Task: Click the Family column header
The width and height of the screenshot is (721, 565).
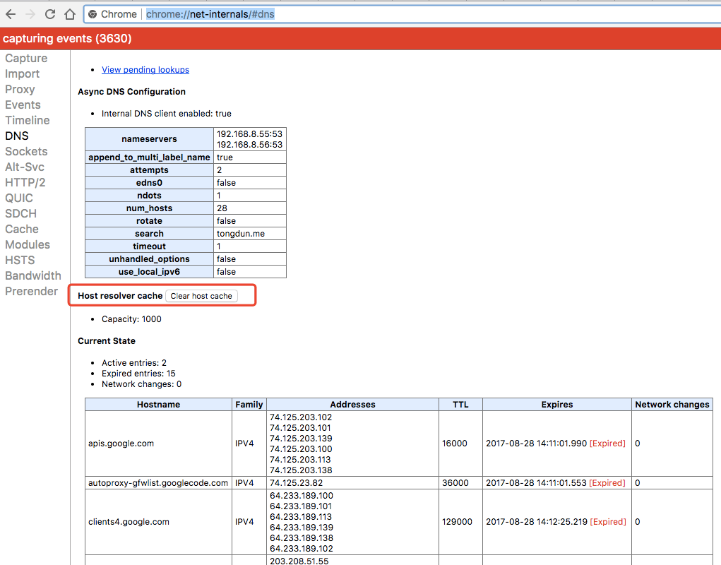Action: tap(249, 405)
